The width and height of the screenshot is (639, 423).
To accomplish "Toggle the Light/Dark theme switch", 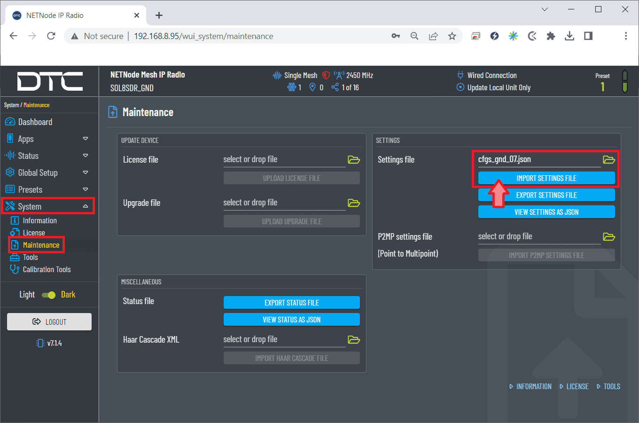I will [x=48, y=295].
